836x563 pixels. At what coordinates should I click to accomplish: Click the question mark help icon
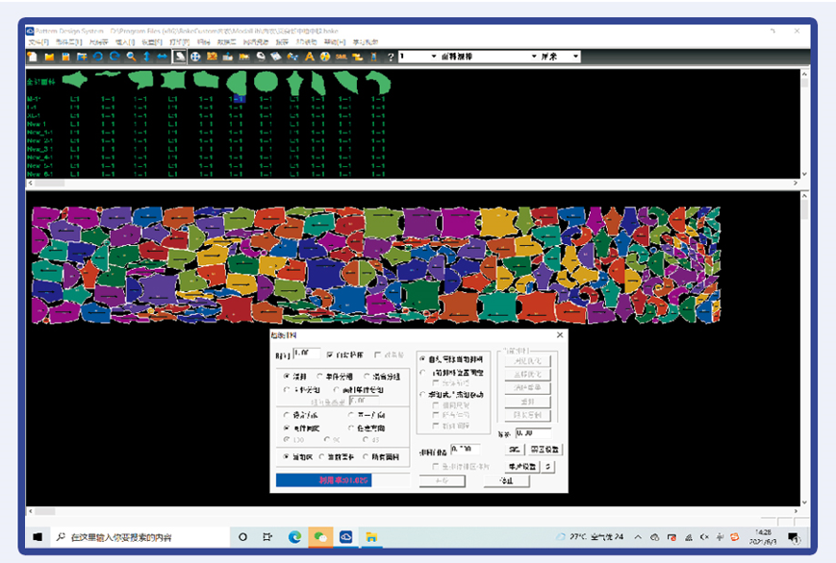tap(391, 58)
